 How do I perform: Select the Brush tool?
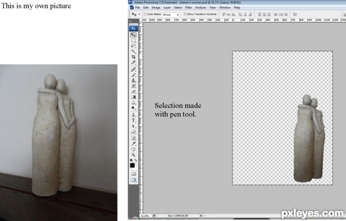tap(134, 75)
